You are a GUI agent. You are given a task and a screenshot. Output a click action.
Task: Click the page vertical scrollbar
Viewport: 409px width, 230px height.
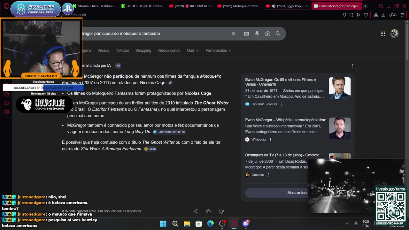(x=407, y=42)
